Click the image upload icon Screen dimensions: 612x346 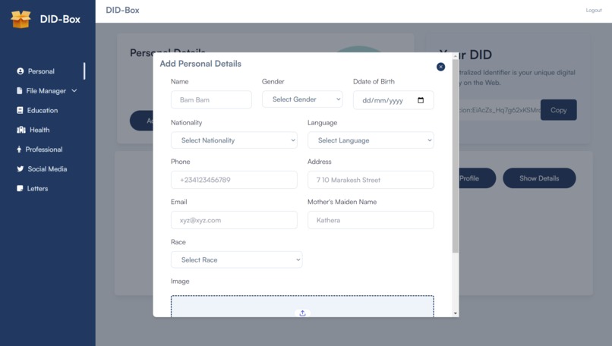[302, 313]
